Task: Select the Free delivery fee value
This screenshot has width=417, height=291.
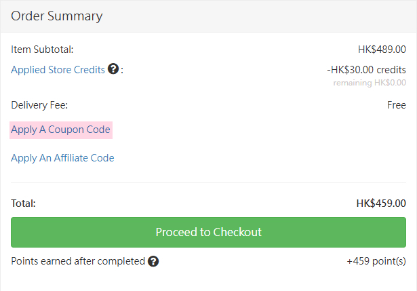Action: (x=397, y=105)
